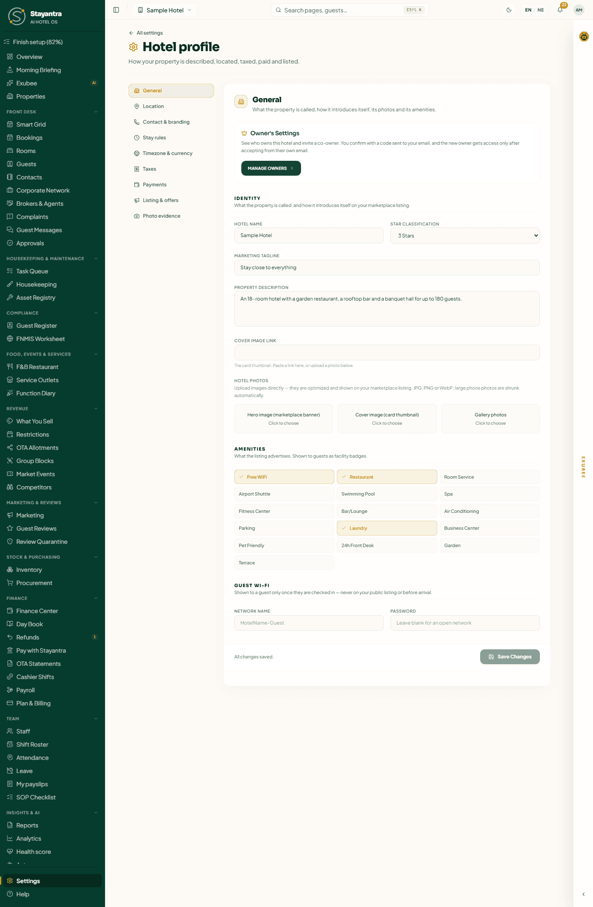Click the search magnifier icon
This screenshot has height=907, width=593.
(x=278, y=10)
